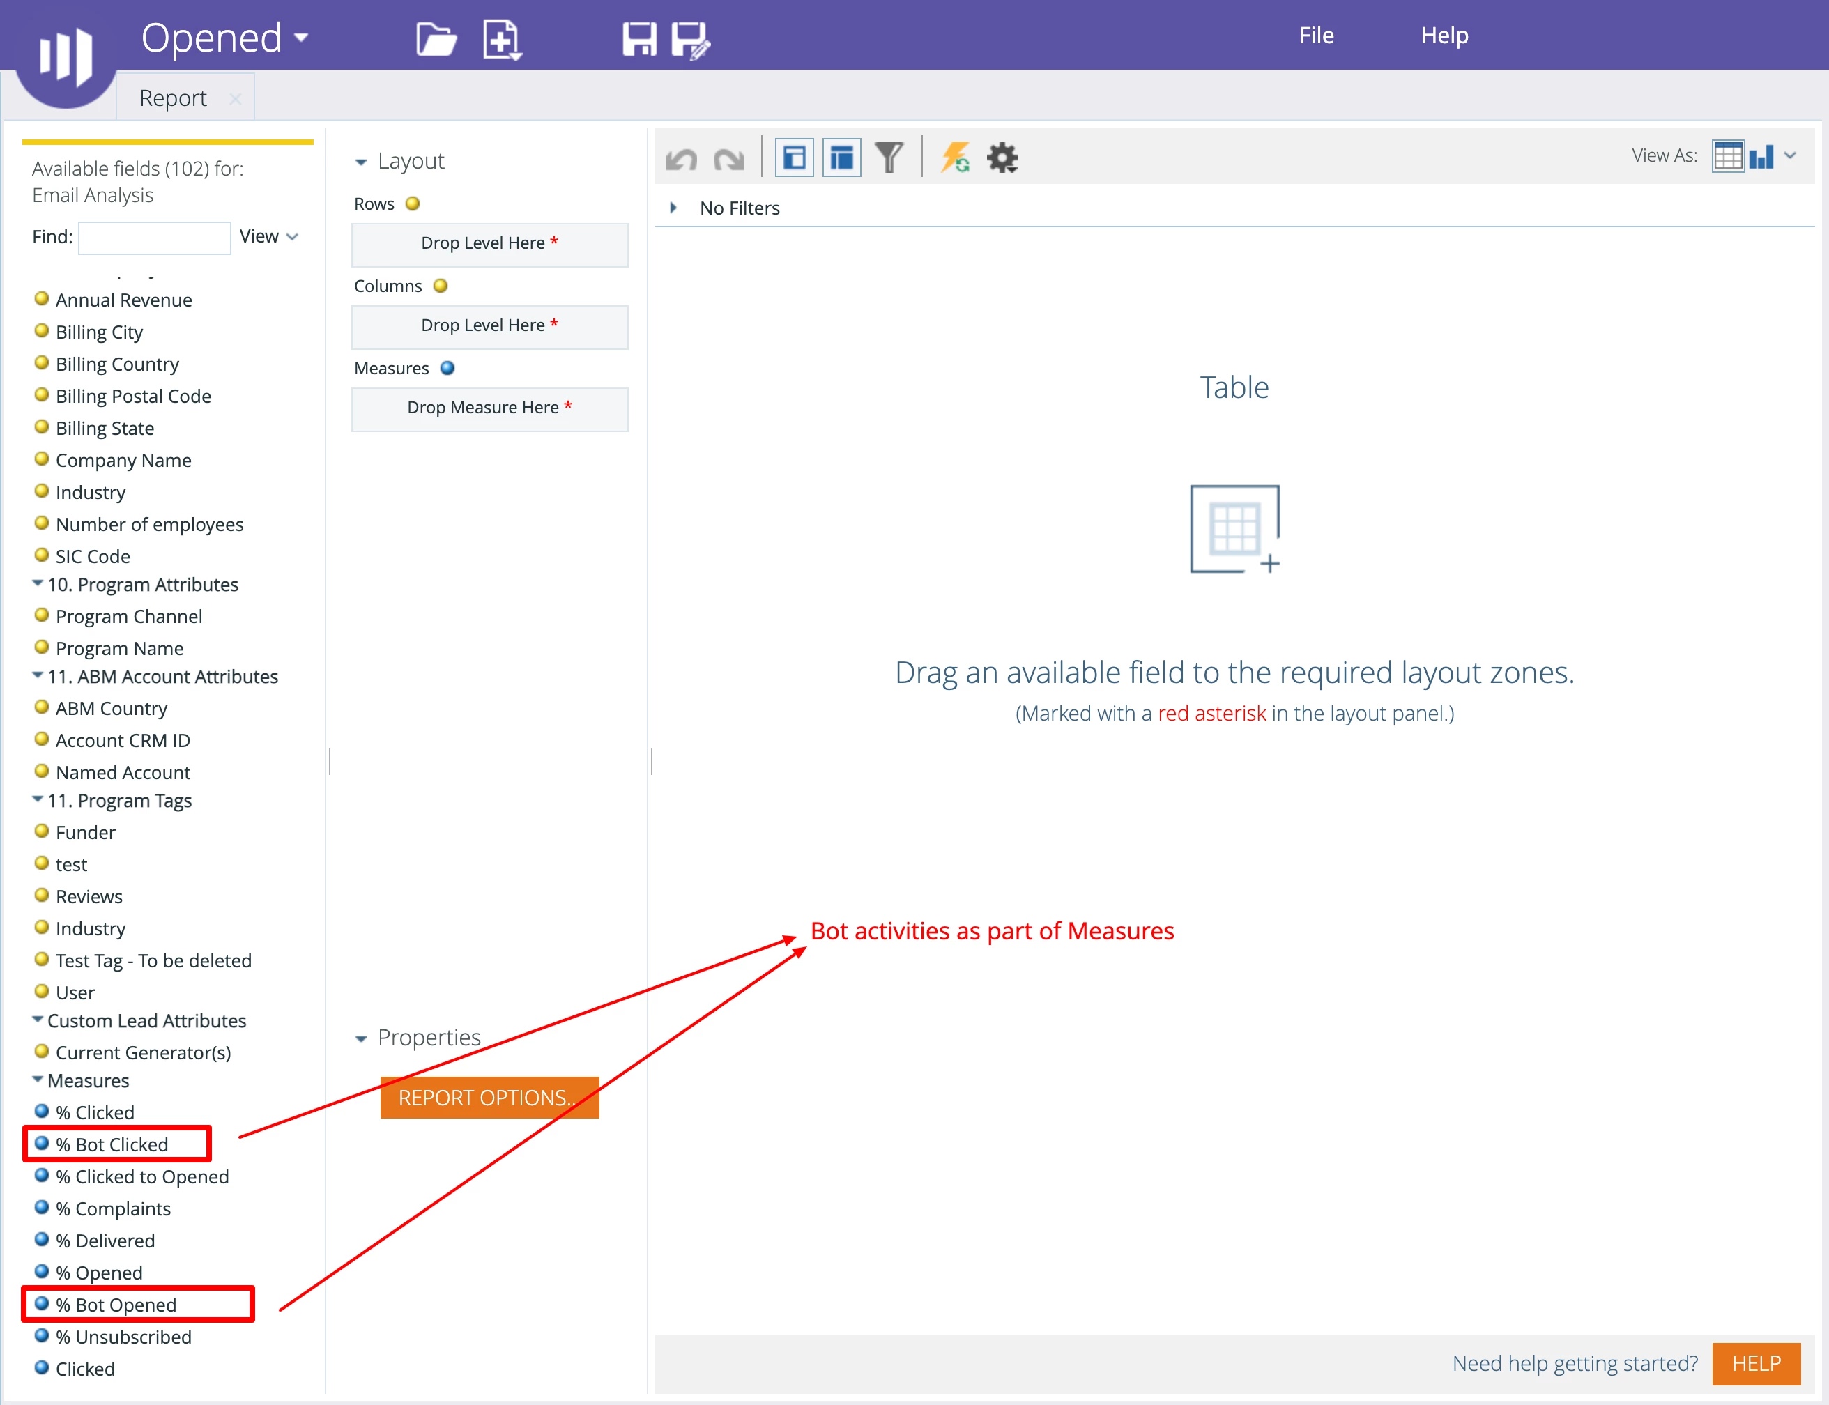Click the New report icon
1829x1405 pixels.
502,39
